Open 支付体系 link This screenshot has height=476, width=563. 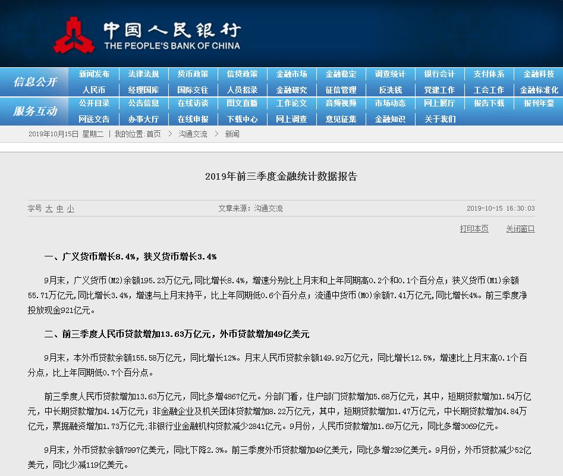(489, 74)
